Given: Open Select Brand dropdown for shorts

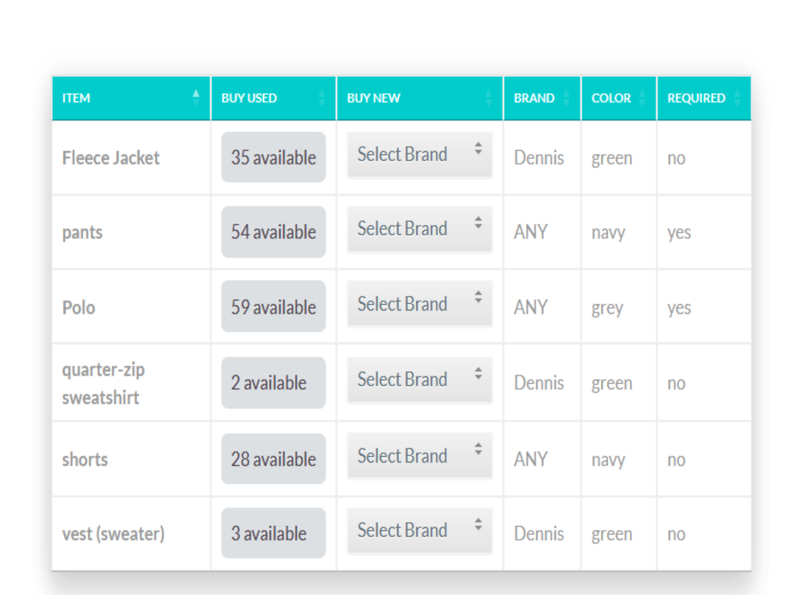Looking at the screenshot, I should [x=420, y=456].
